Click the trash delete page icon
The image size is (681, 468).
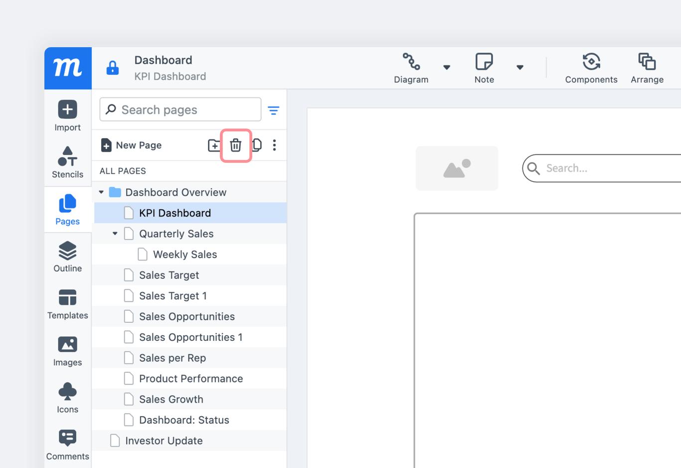236,145
